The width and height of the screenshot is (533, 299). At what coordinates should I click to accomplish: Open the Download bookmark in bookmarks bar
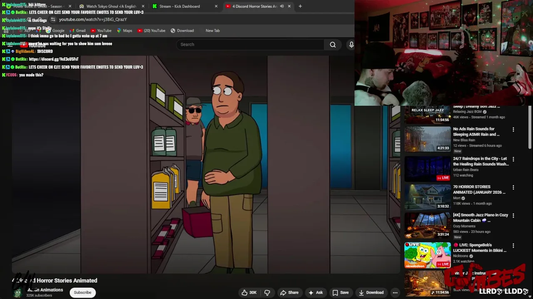(x=182, y=30)
